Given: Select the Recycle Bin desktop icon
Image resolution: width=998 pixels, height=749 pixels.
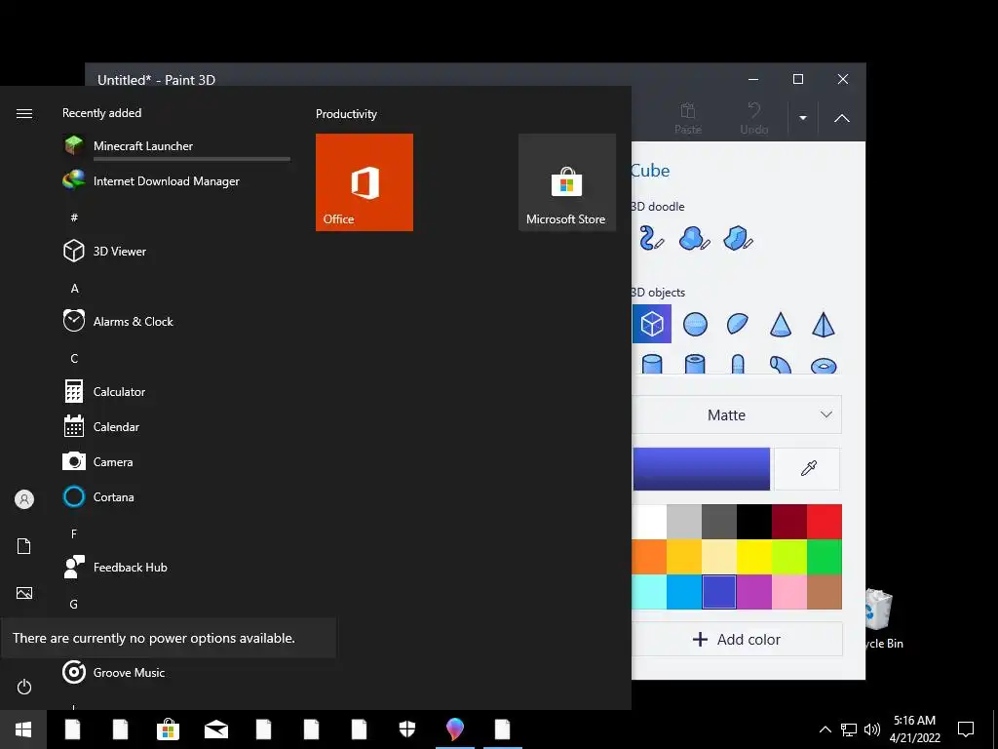Looking at the screenshot, I should pyautogui.click(x=884, y=619).
